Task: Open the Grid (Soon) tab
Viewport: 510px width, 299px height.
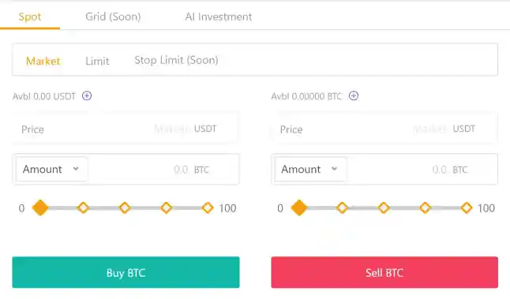Action: tap(113, 17)
